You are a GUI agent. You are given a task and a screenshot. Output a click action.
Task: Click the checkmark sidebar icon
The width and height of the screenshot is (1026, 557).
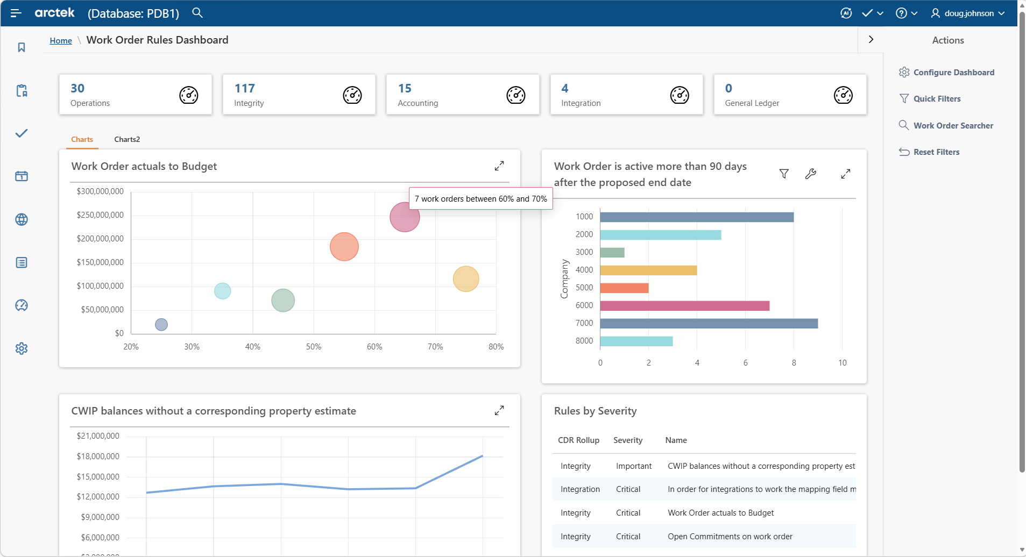22,133
